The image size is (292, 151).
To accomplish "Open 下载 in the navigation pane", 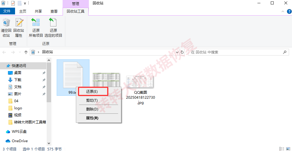I will click(x=18, y=80).
